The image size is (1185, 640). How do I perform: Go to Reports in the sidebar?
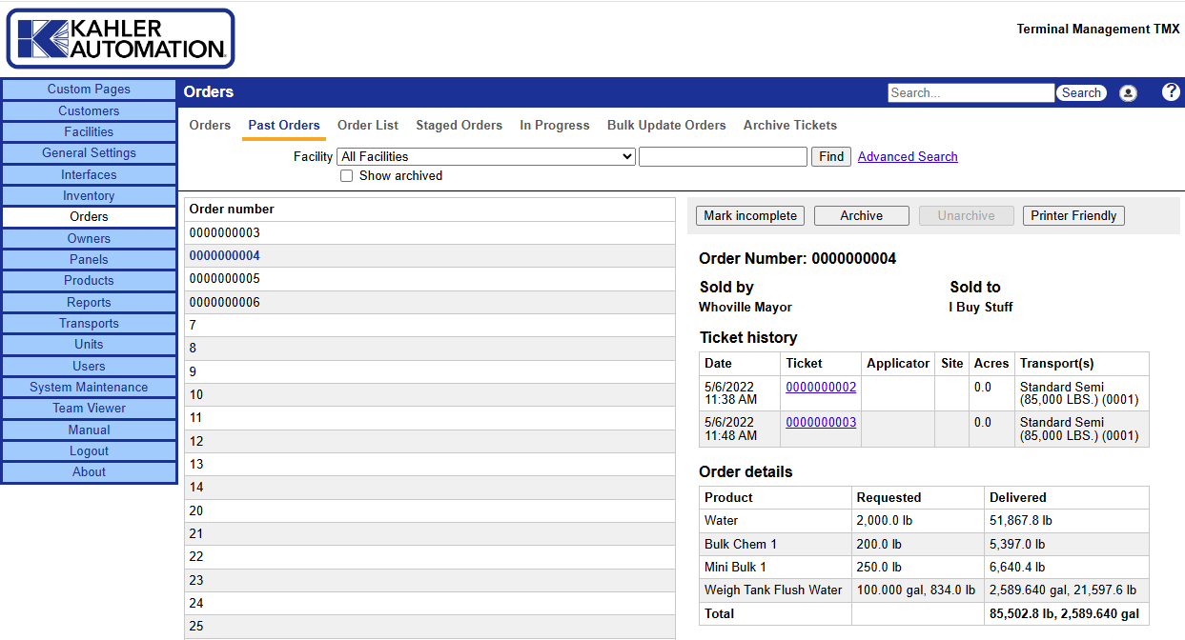pyautogui.click(x=89, y=303)
